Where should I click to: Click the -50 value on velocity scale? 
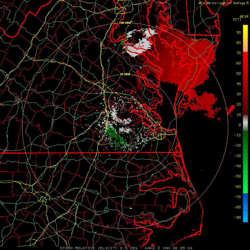click(x=237, y=176)
